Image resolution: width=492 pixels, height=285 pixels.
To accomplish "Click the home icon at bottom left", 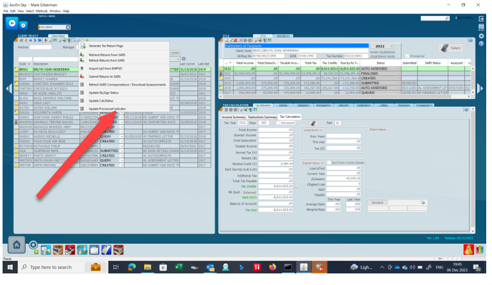I will coord(16,245).
